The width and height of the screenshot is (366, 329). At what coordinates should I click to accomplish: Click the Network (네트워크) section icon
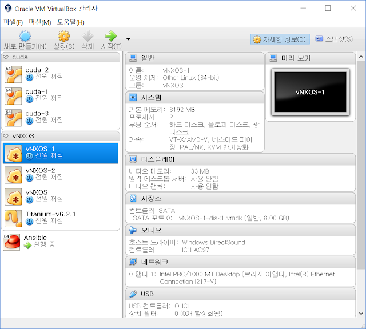pos(133,262)
